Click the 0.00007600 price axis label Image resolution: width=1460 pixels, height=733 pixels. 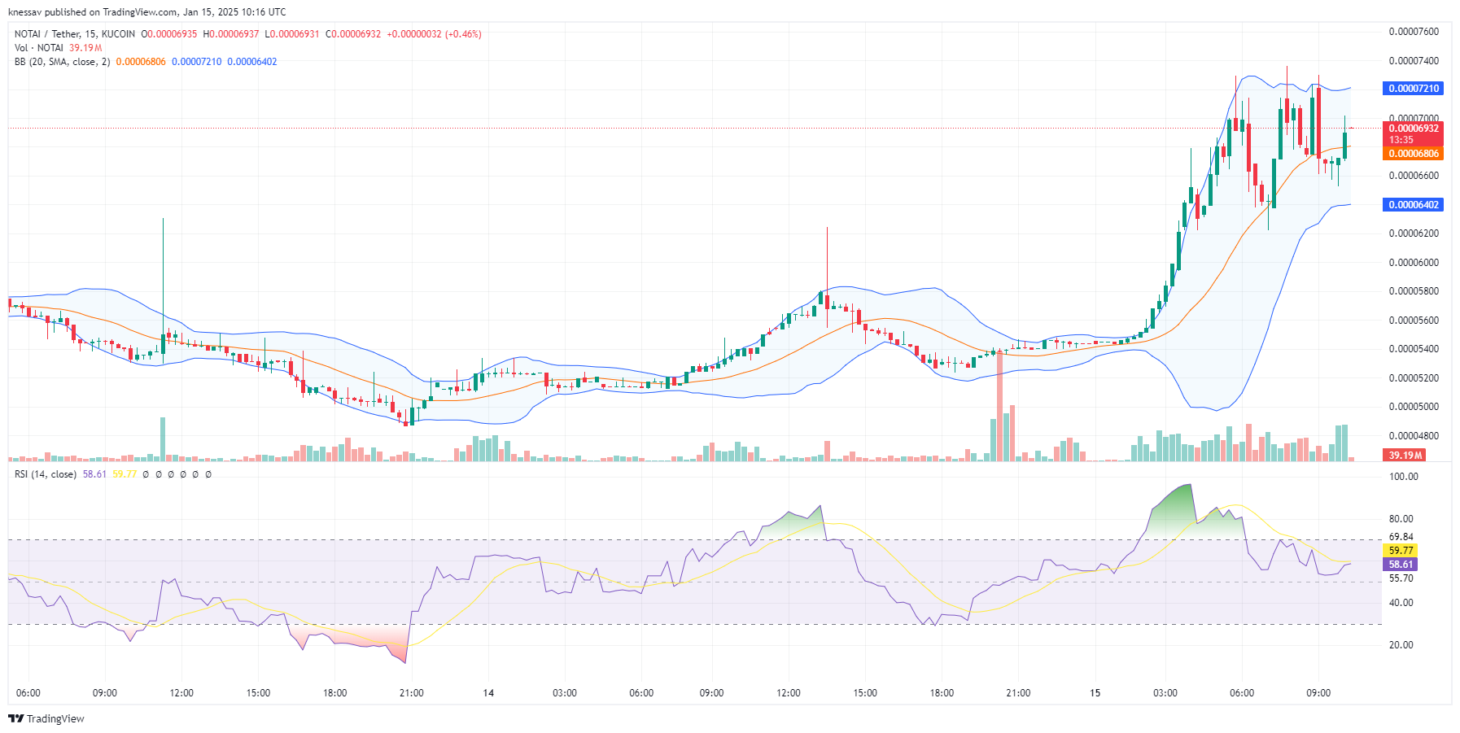click(x=1414, y=32)
